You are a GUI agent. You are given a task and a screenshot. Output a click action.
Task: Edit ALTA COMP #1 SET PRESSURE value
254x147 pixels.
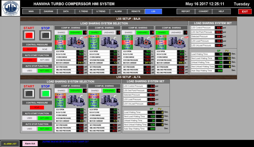[x=80, y=125]
